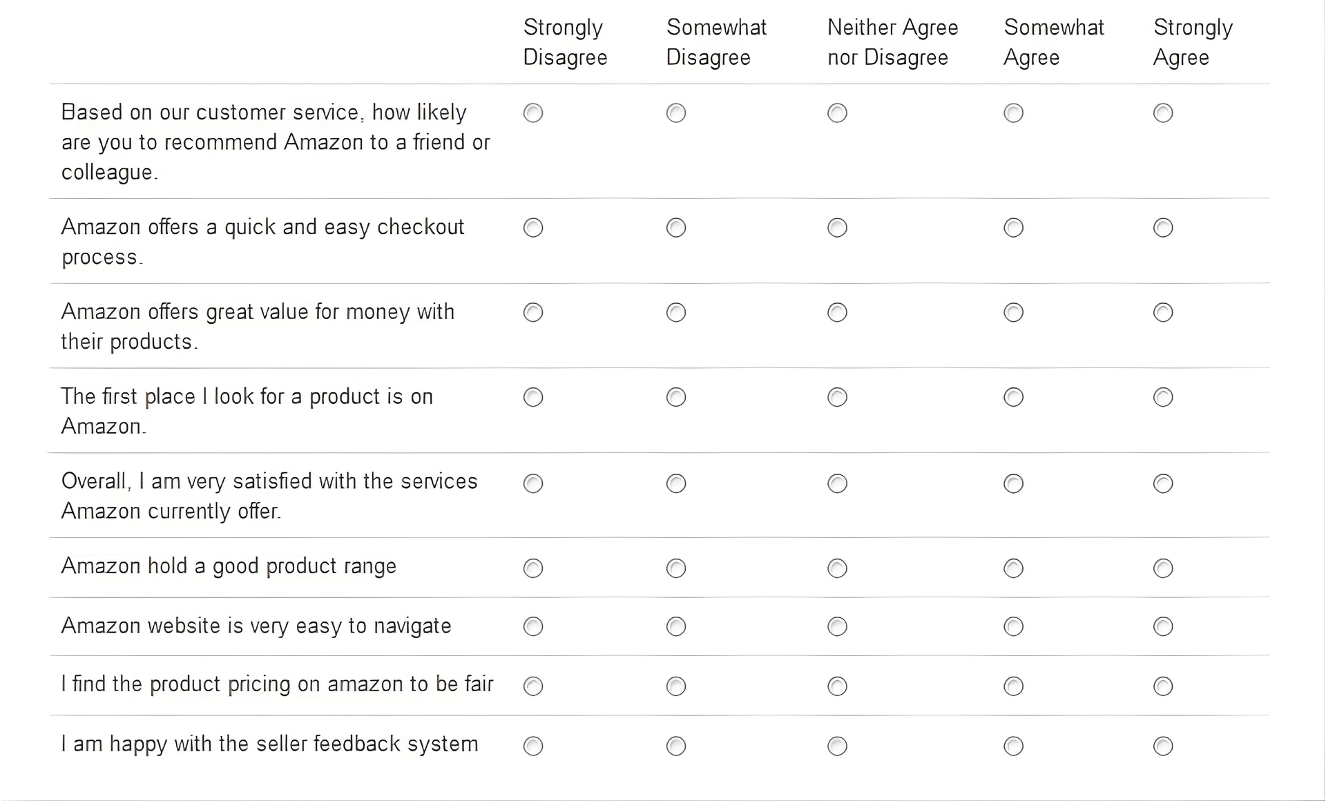The image size is (1326, 801).
Task: Select Somewhat Disagree for first place I look is Amazon
Action: 675,397
